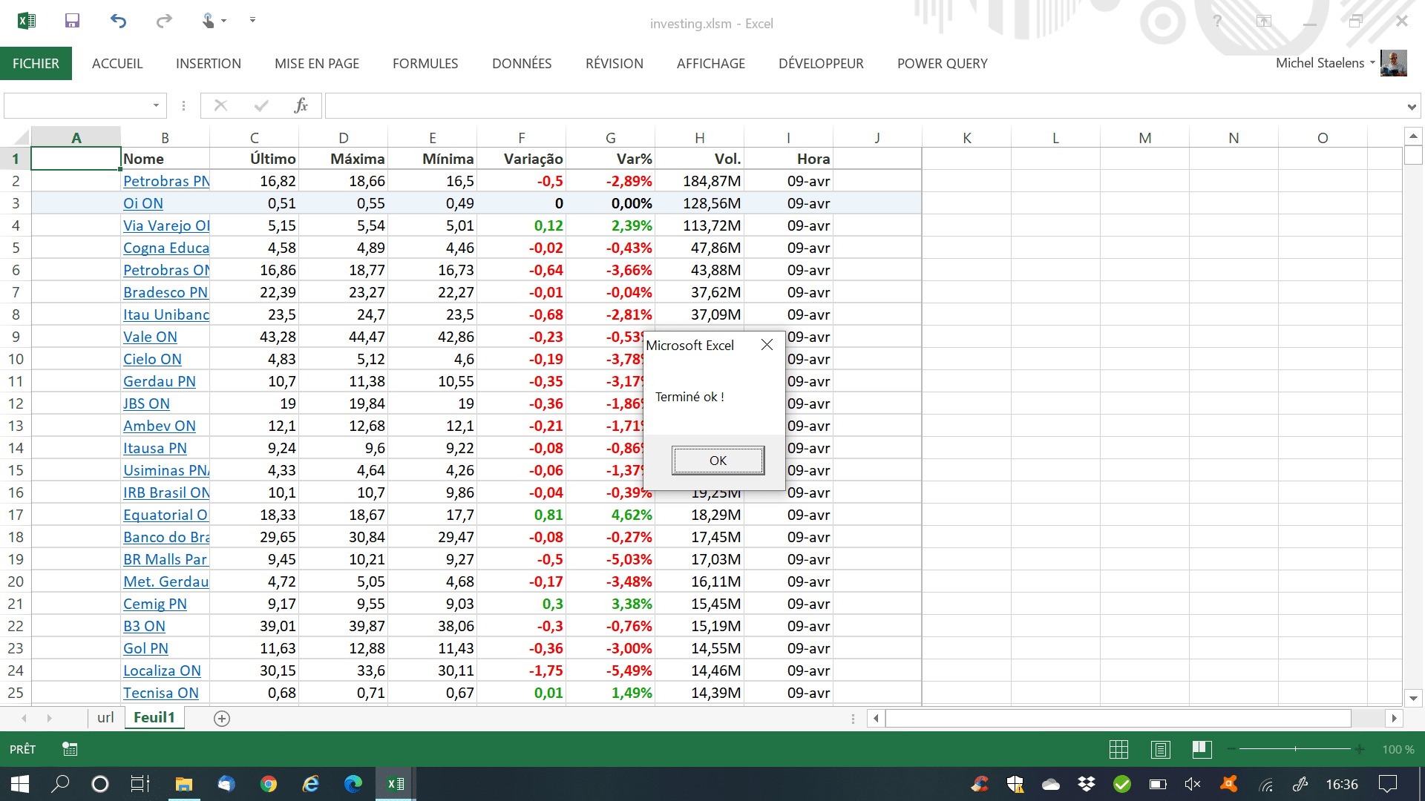Open the FORMULES ribbon tab
1425x801 pixels.
pos(425,64)
